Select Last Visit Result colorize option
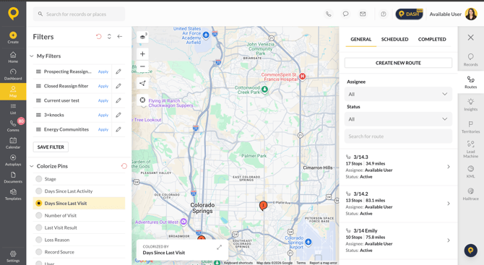Viewport: 484px width, 265px height. pyautogui.click(x=38, y=227)
